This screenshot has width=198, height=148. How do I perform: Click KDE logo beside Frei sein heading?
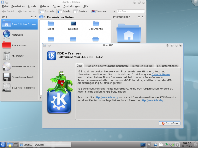coord(51,56)
